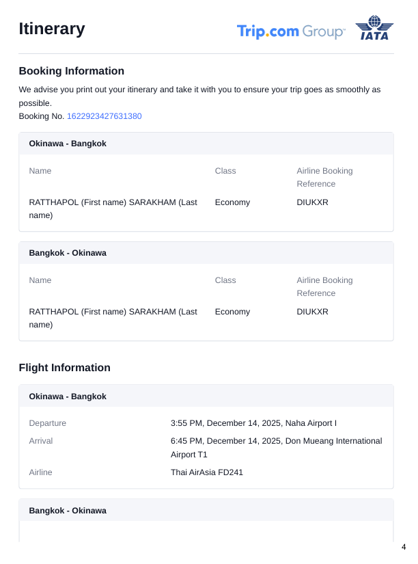Click the IATA logo
The height and width of the screenshot is (564, 418).
375,28
